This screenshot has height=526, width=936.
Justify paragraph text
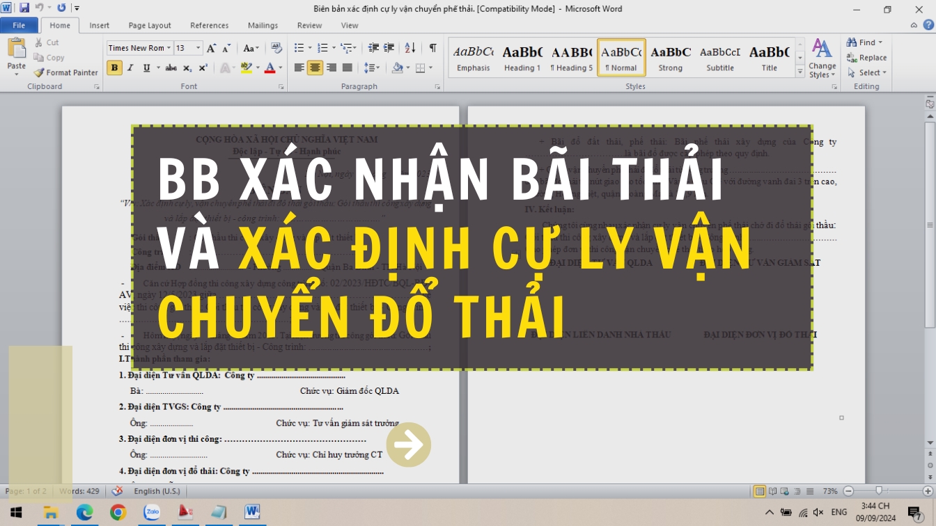348,67
